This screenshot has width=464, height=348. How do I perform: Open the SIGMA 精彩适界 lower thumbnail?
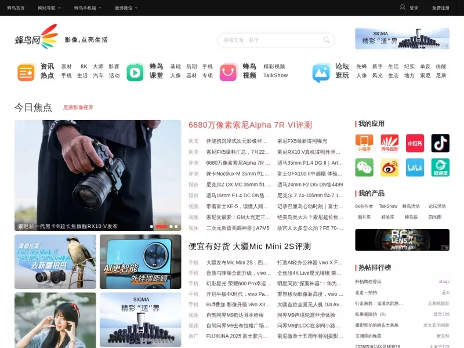click(140, 320)
